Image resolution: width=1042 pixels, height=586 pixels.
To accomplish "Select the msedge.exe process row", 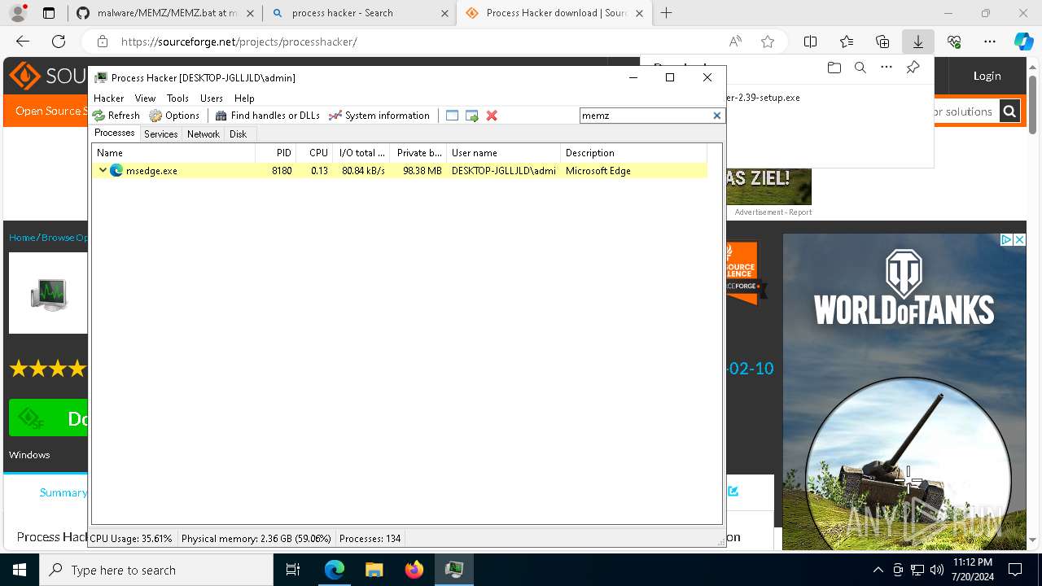I will pyautogui.click(x=400, y=170).
